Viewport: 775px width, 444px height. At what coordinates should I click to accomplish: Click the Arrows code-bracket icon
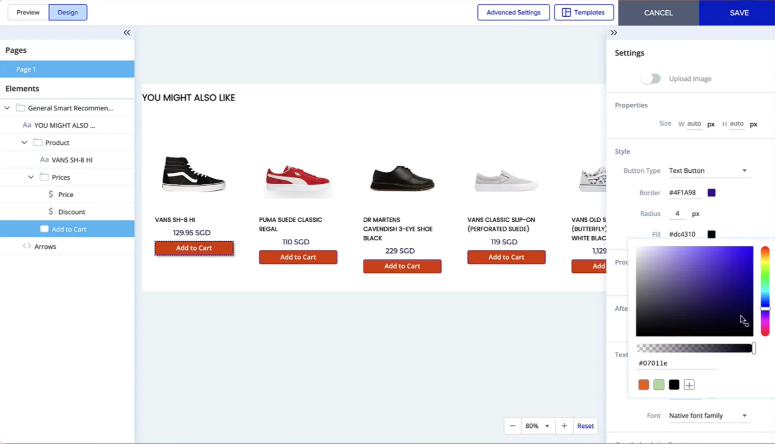[x=27, y=246]
